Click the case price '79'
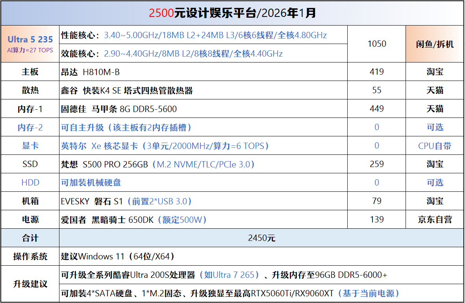Viewport: 465px width, 303px height. [377, 201]
